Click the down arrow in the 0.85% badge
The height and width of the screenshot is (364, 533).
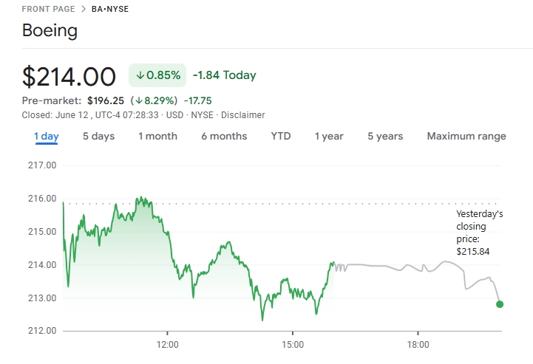(140, 75)
